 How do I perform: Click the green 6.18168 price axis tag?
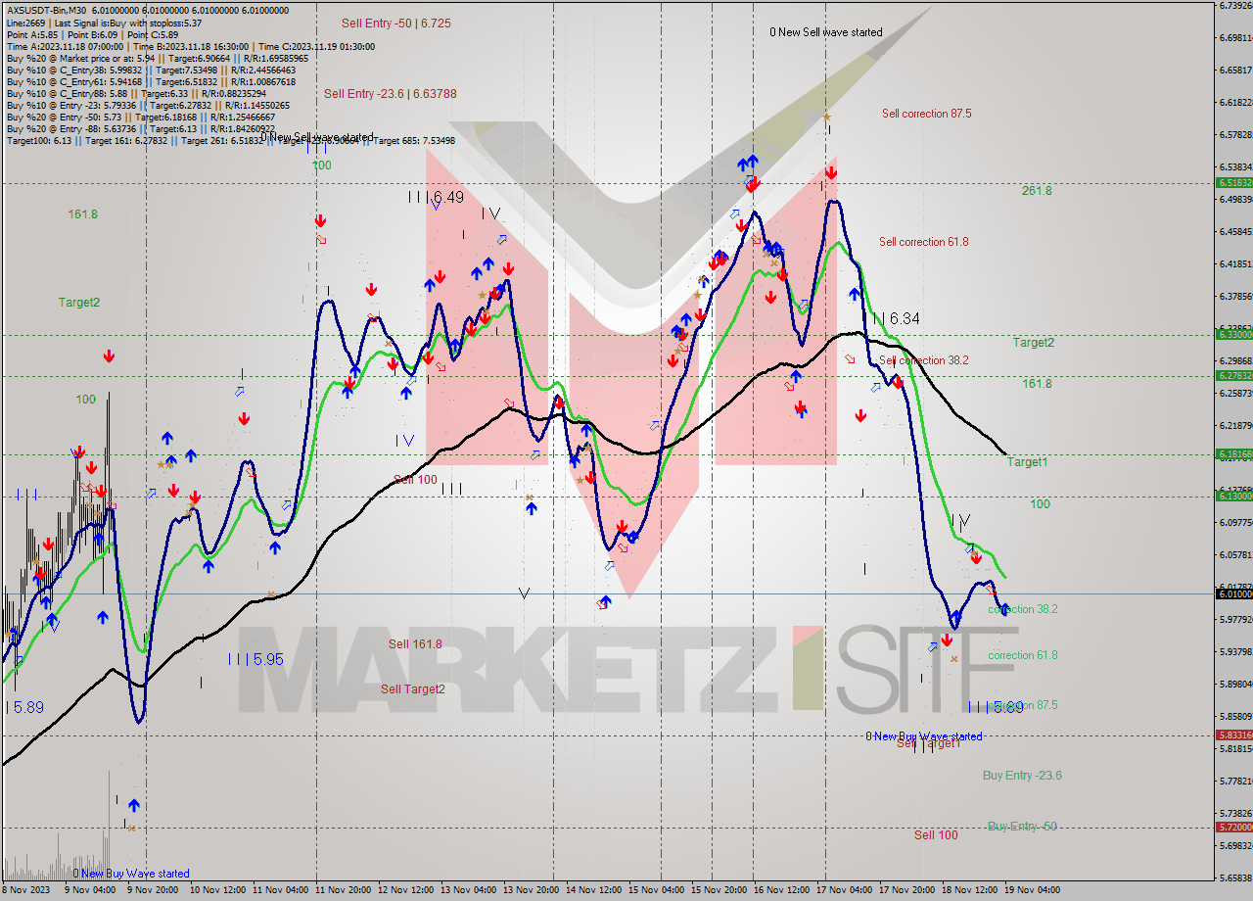1233,453
